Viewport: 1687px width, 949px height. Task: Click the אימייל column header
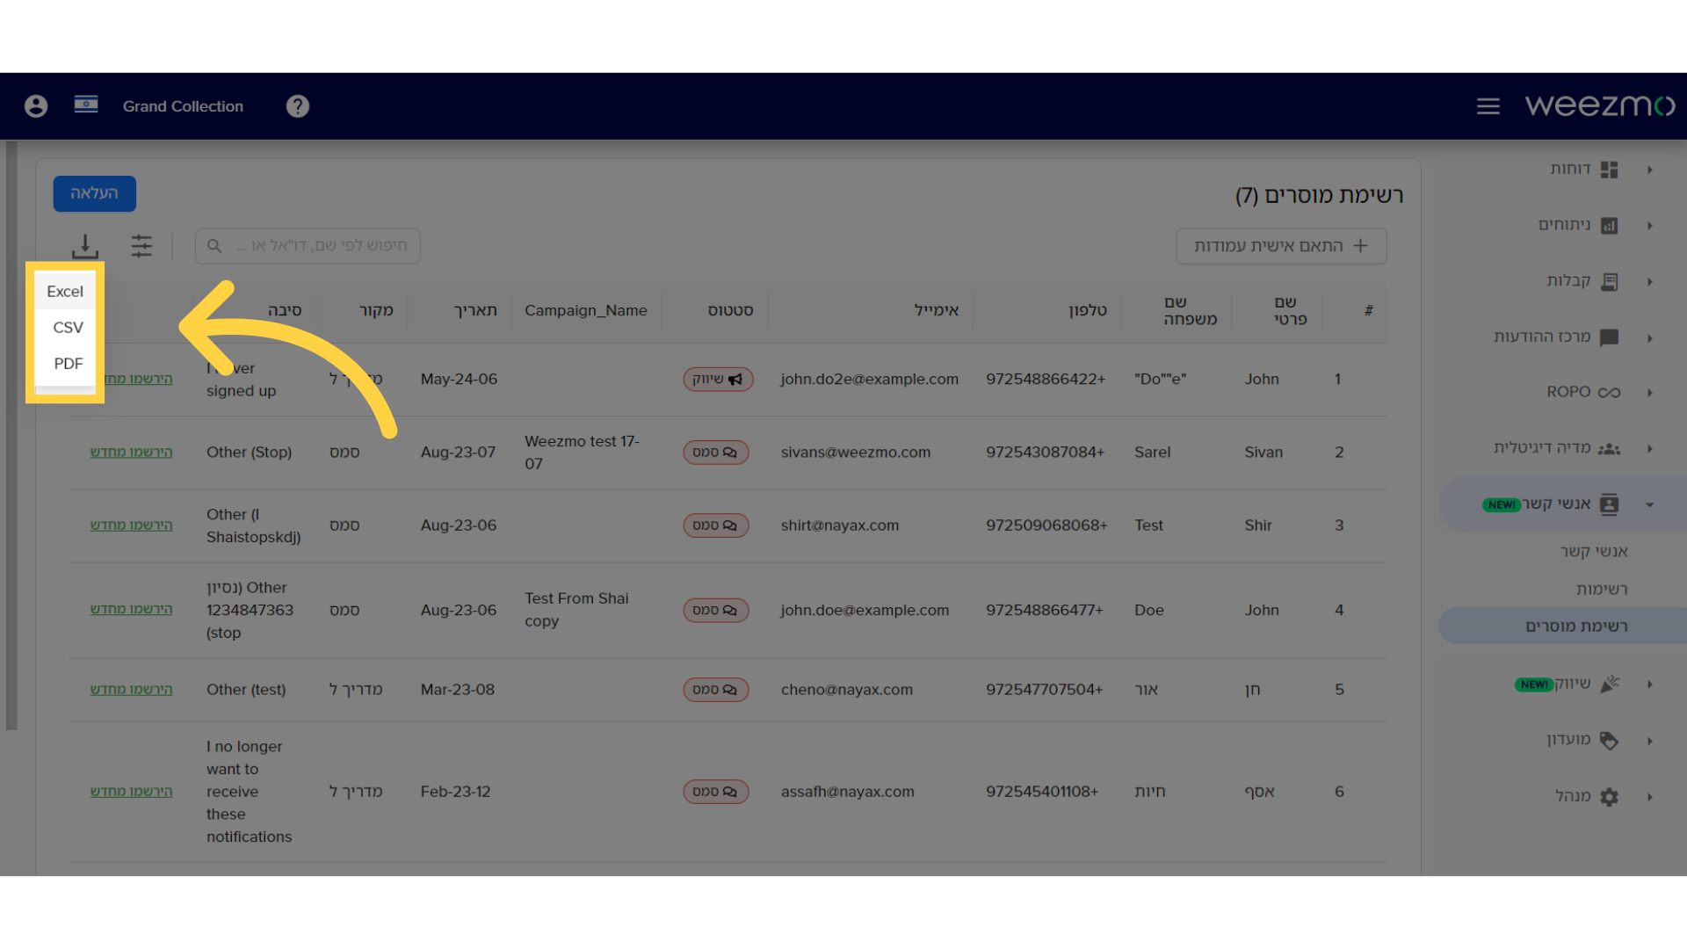[937, 311]
